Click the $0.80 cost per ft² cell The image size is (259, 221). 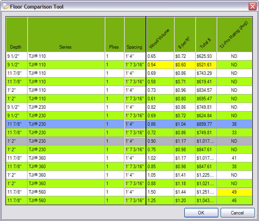(x=185, y=99)
